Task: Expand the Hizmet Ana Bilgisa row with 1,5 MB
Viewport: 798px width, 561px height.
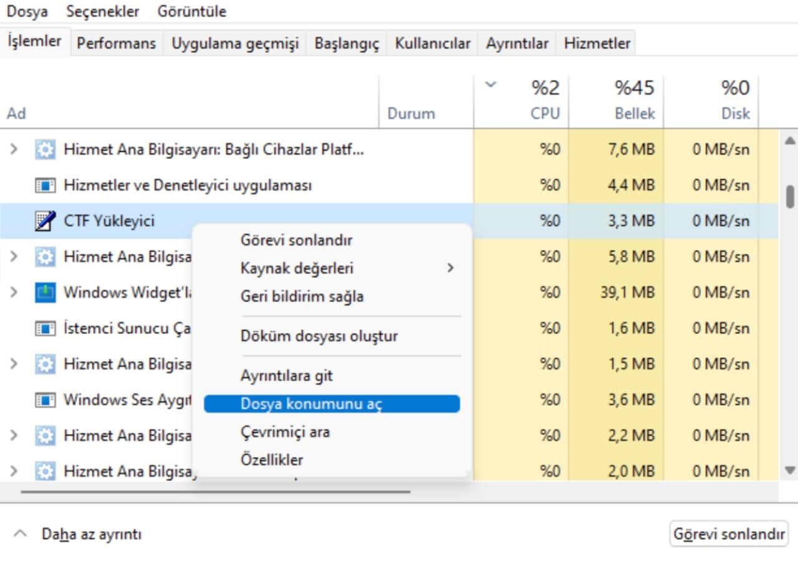Action: click(x=14, y=364)
